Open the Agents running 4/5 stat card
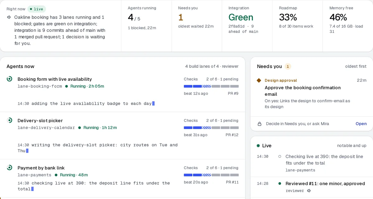The image size is (373, 199). [x=146, y=26]
